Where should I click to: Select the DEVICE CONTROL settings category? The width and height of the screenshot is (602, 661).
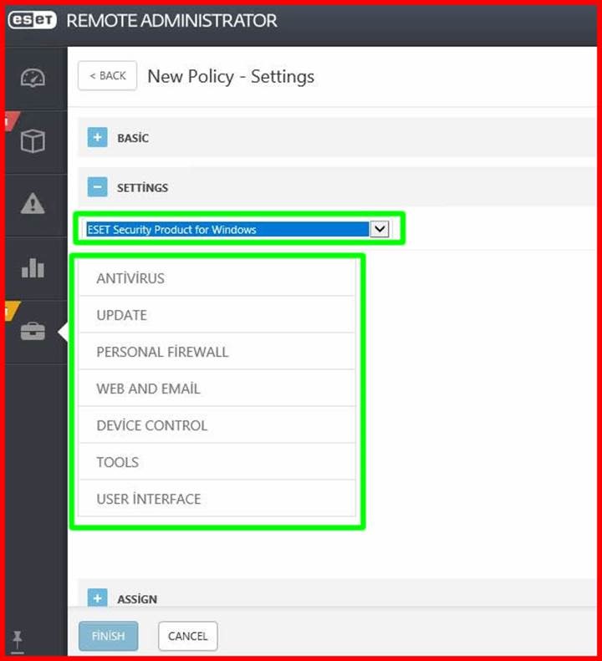click(217, 425)
